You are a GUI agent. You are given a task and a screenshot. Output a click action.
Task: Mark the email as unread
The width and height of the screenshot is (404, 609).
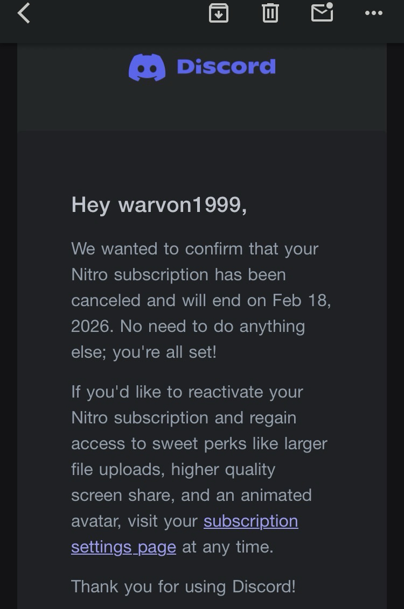click(322, 12)
